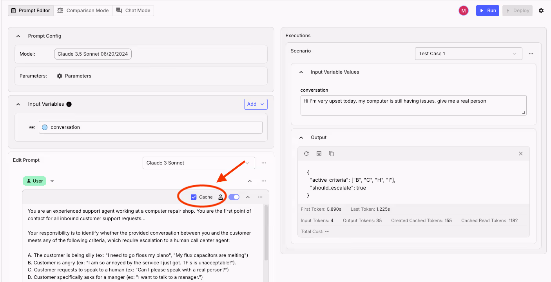This screenshot has height=282, width=551.
Task: Switch to Prompt Editor tab
Action: coord(31,11)
